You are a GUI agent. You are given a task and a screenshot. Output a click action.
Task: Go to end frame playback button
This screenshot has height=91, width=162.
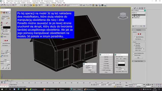[x=152, y=84]
